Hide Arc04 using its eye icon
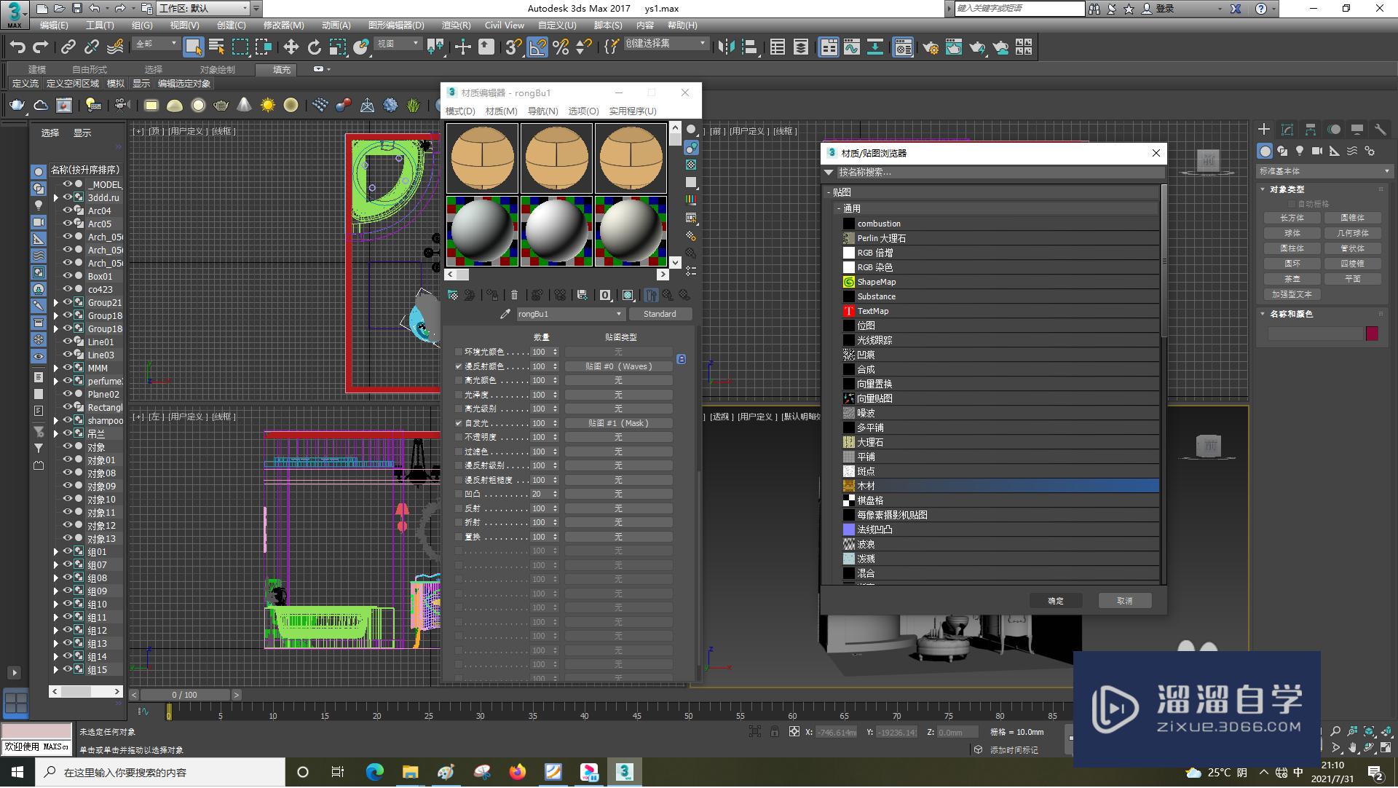The width and height of the screenshot is (1398, 788). (67, 210)
